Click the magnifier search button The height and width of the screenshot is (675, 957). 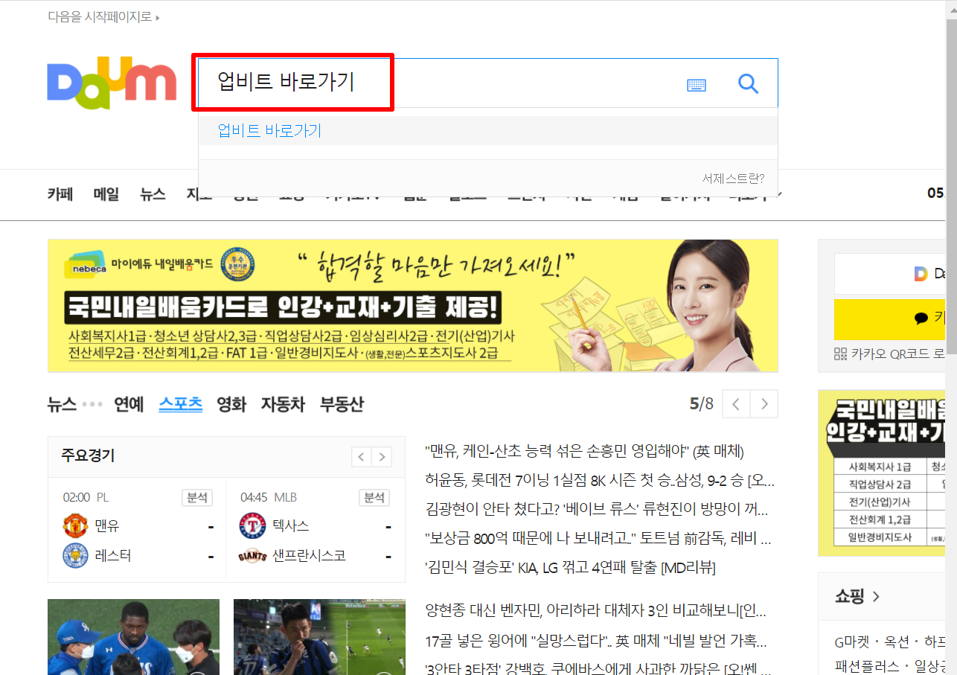tap(748, 84)
